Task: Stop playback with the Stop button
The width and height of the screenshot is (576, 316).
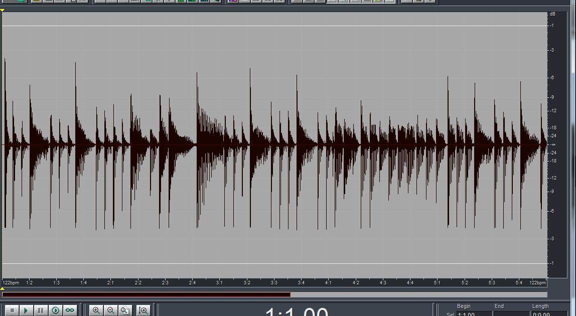Action: coord(12,310)
